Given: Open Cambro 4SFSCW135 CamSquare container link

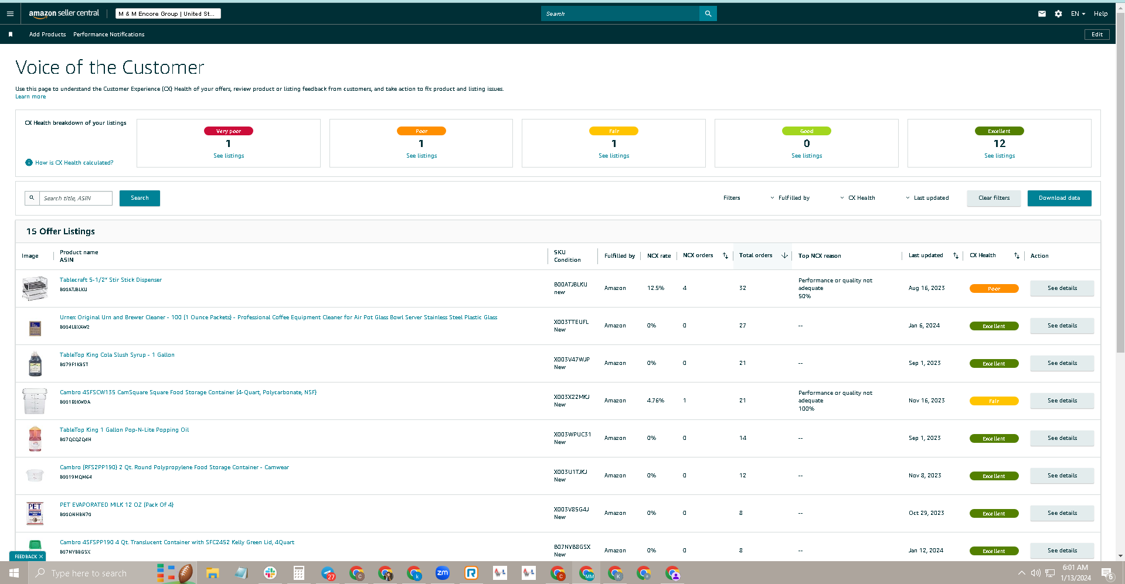Looking at the screenshot, I should tap(188, 392).
